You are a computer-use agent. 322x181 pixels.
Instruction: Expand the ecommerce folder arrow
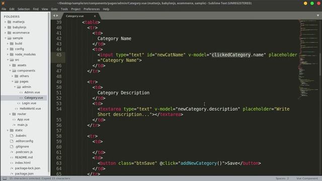pos(6,33)
